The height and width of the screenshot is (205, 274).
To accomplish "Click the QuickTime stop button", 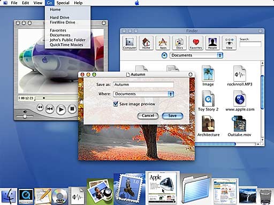I will (72, 108).
